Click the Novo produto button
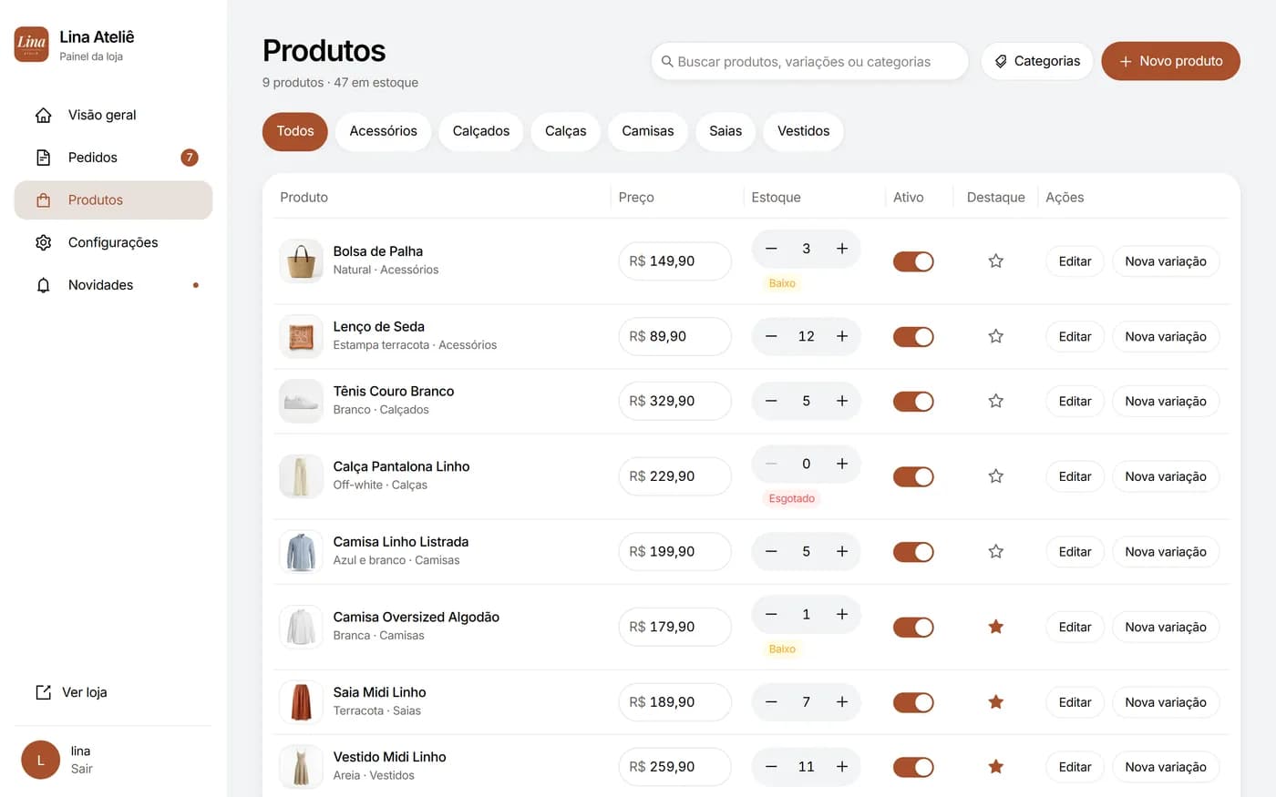This screenshot has height=797, width=1276. (1171, 61)
